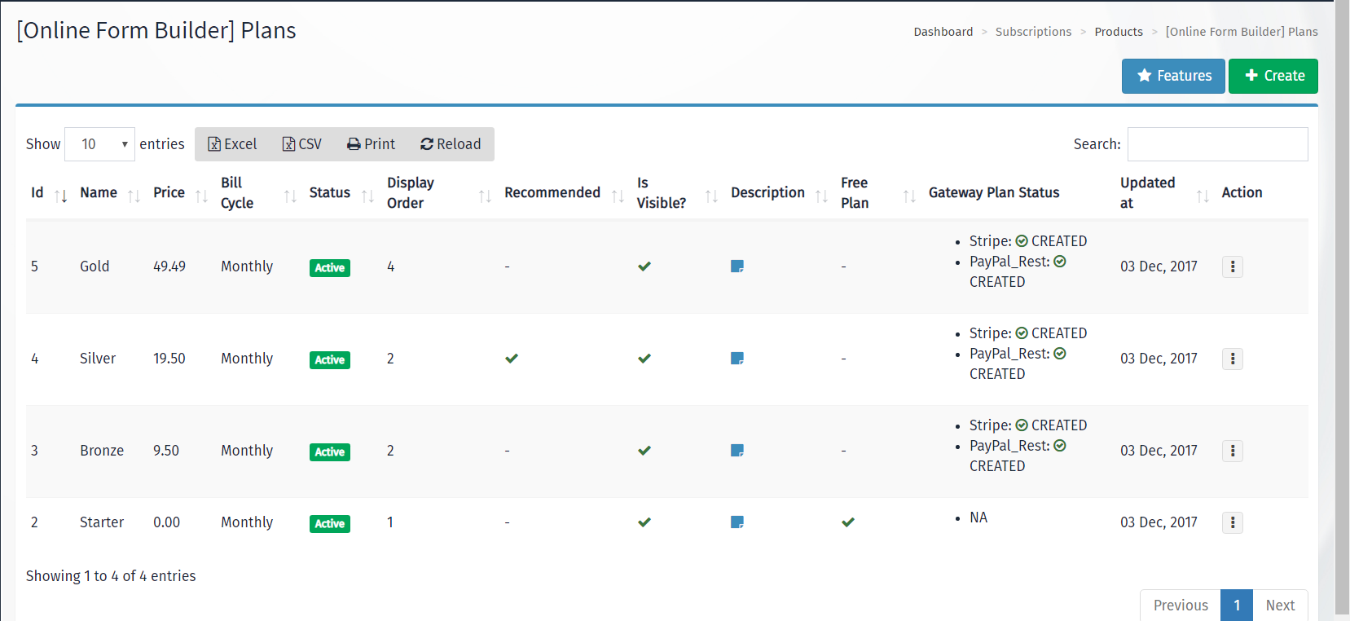
Task: Click the Starter plan Free Plan checkmark
Action: (848, 522)
